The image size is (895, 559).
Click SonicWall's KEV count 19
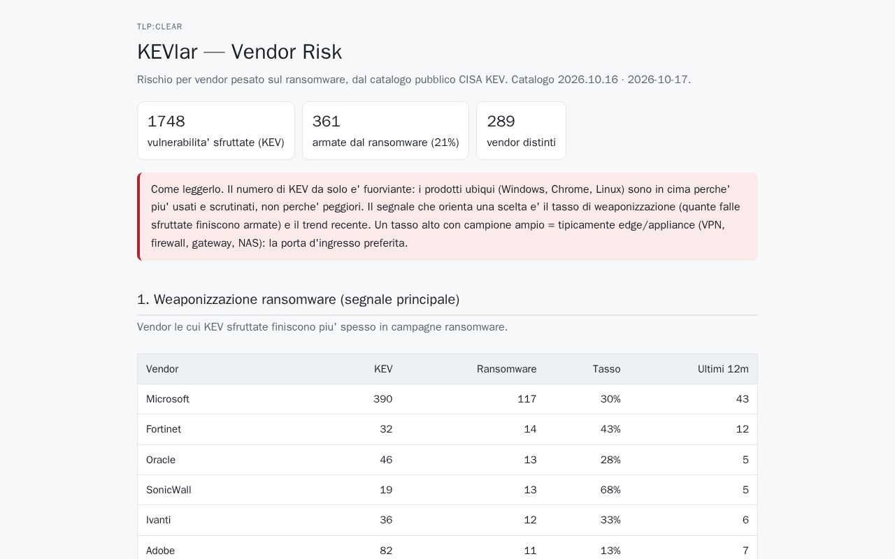click(x=386, y=490)
